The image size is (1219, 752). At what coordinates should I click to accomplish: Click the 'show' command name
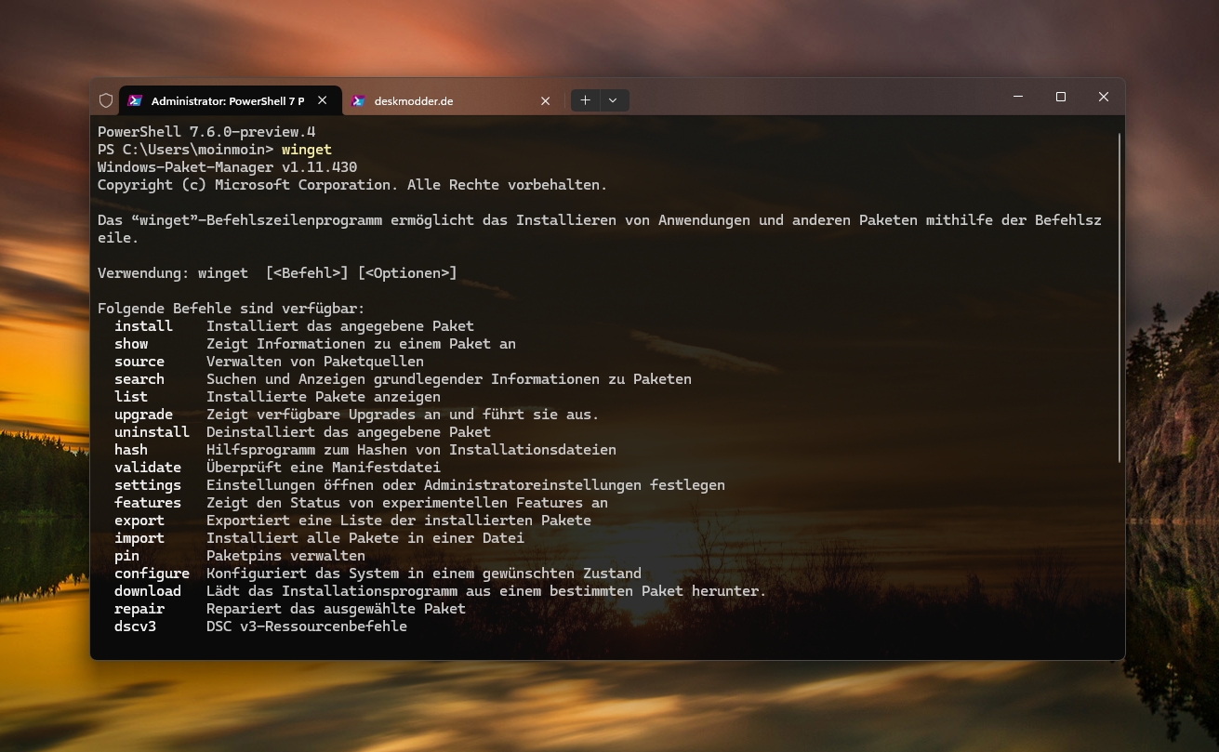tap(131, 344)
